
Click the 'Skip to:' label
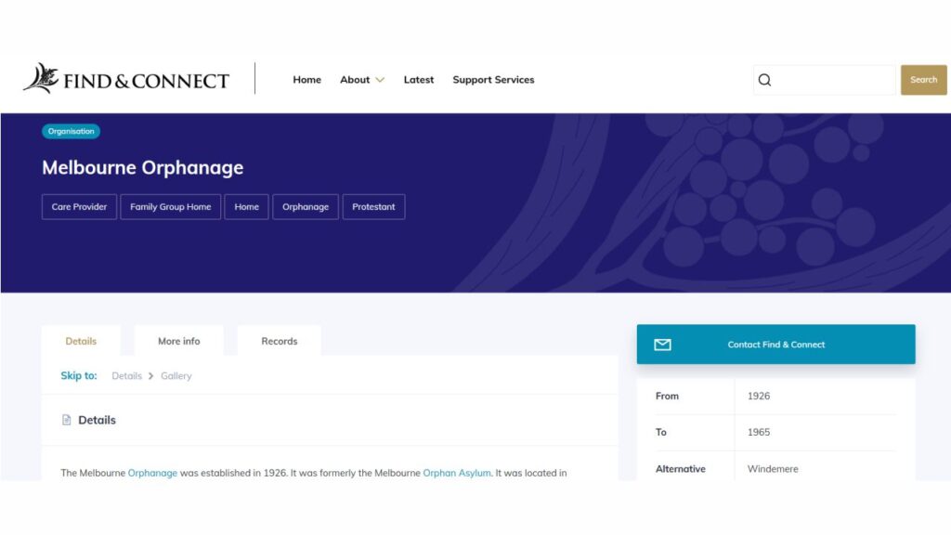[x=79, y=376]
